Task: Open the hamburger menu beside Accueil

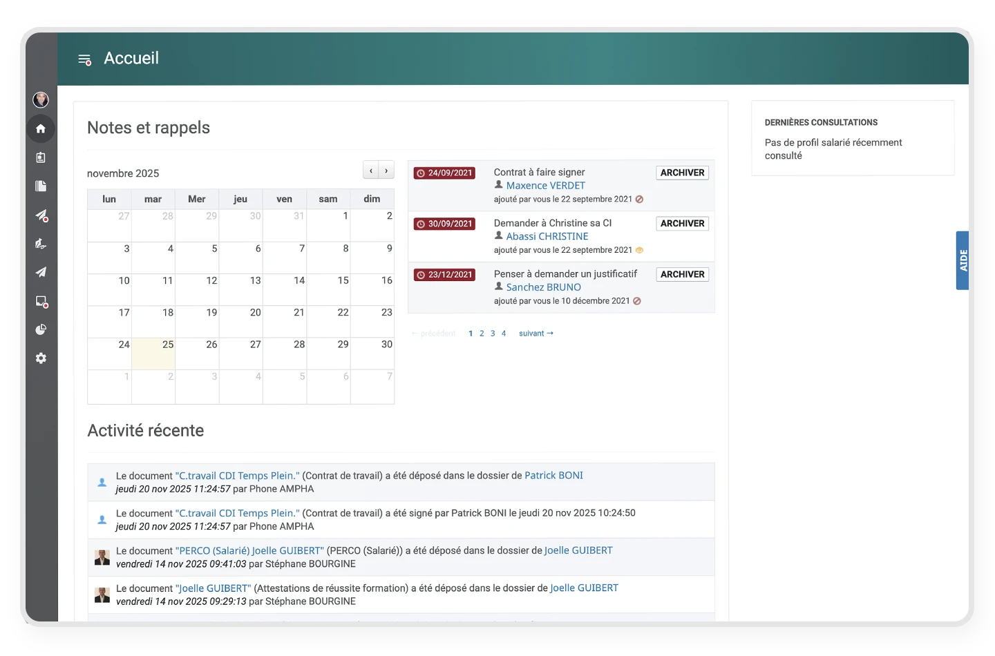Action: (x=84, y=59)
